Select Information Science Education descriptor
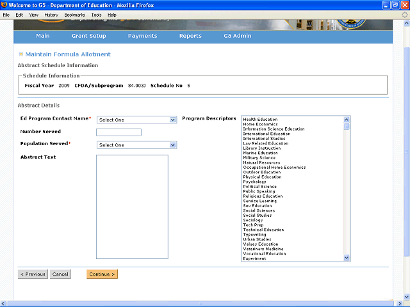Image resolution: width=410 pixels, height=307 pixels. (274, 129)
